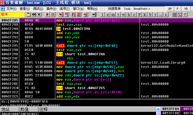Click the Go To Address arrow icon

click(94, 15)
